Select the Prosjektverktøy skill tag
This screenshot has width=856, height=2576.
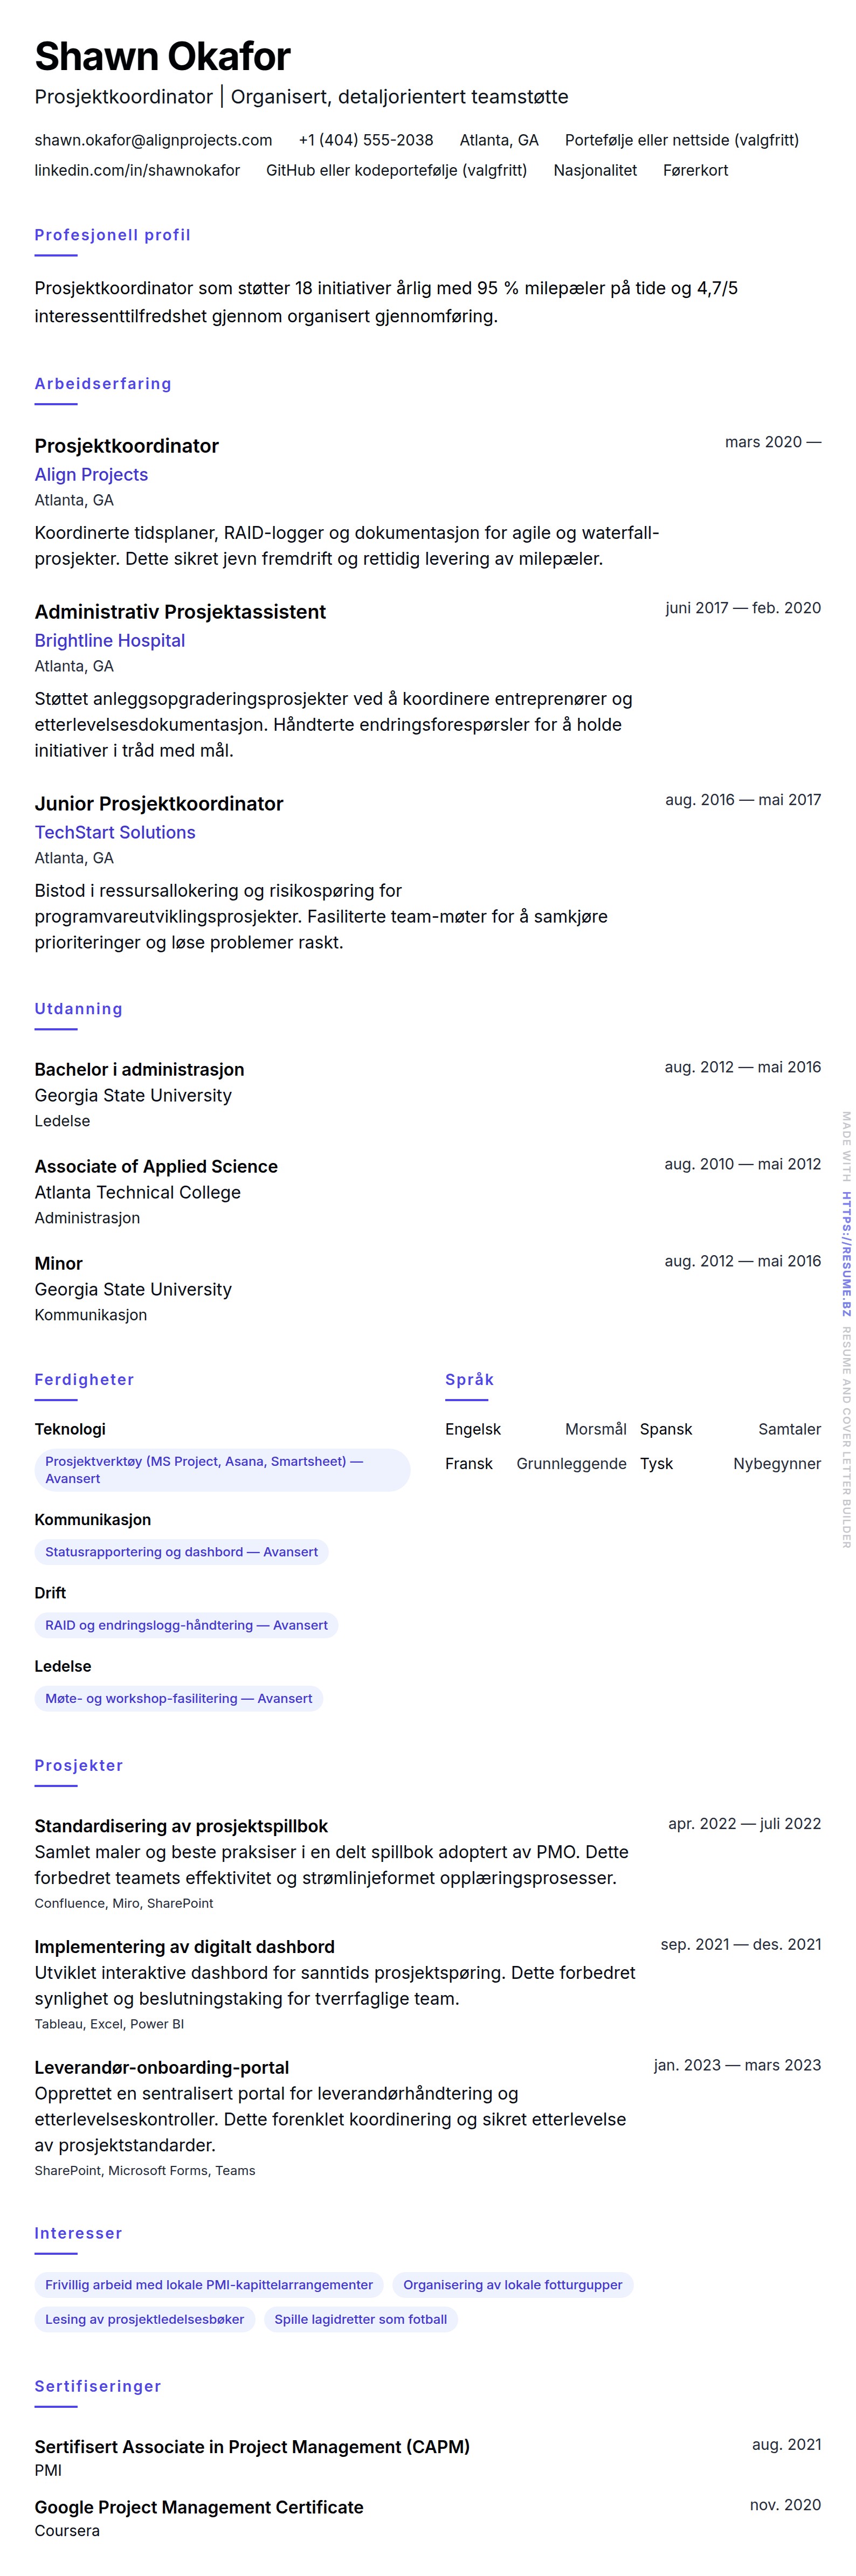click(222, 1470)
